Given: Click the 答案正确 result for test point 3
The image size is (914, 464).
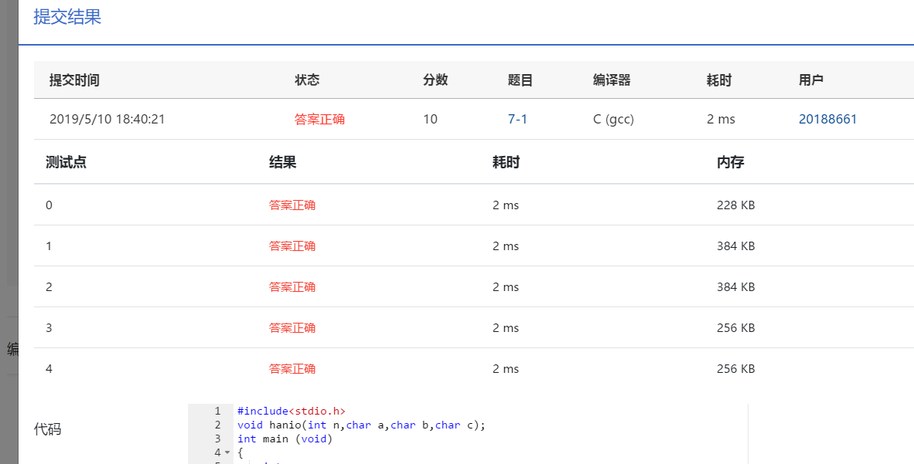Looking at the screenshot, I should pos(292,327).
